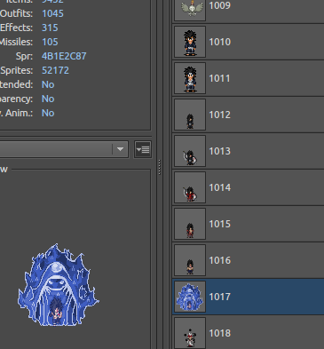Click the list row labeled 1018
This screenshot has width=324, height=349.
pyautogui.click(x=249, y=332)
